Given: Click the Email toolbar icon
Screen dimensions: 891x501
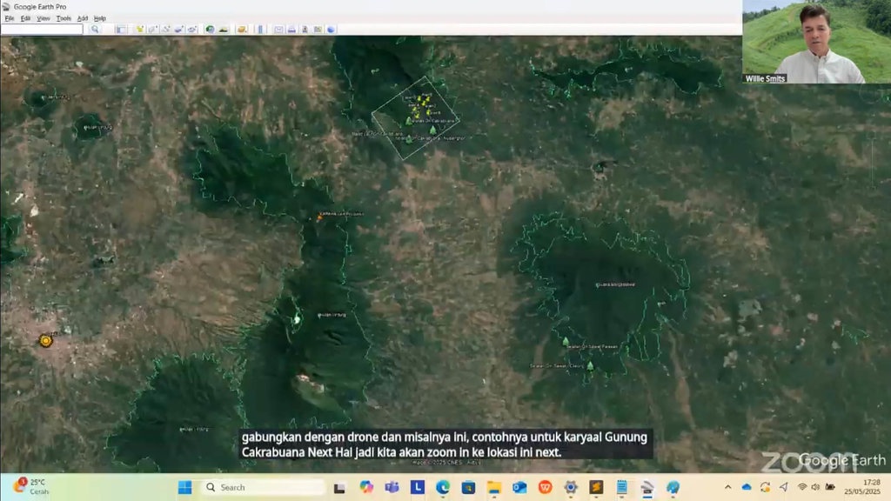Looking at the screenshot, I should 278,29.
